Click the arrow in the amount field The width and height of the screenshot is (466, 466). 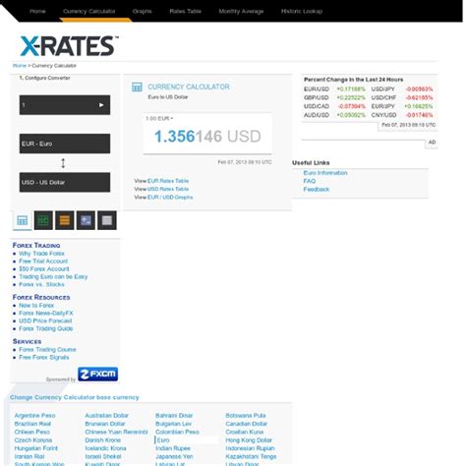pos(101,105)
